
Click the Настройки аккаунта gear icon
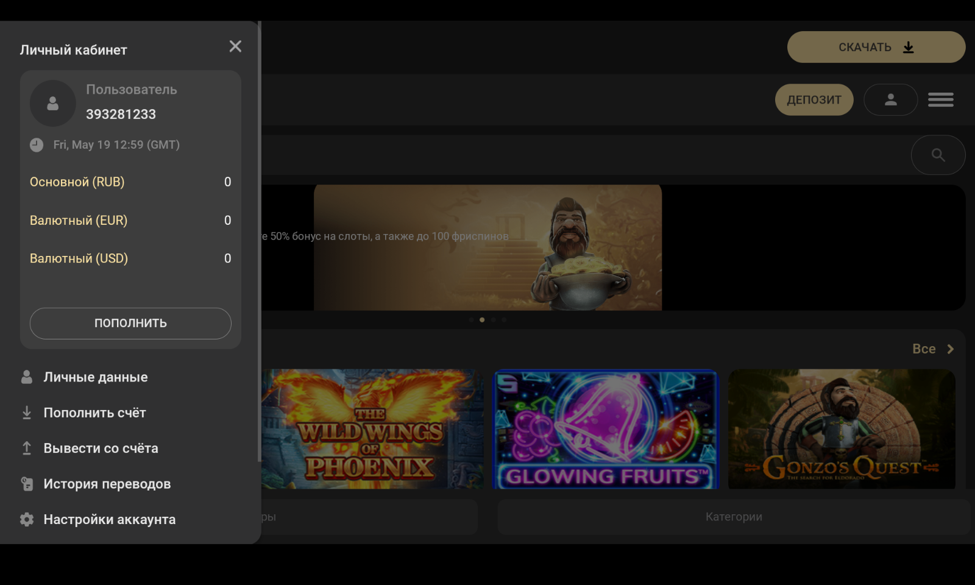[x=27, y=519]
